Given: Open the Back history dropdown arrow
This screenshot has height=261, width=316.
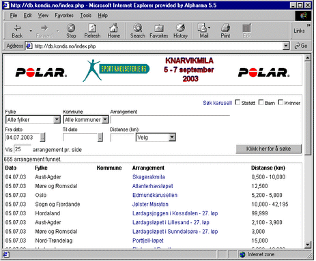Looking at the screenshot, I should [x=31, y=31].
